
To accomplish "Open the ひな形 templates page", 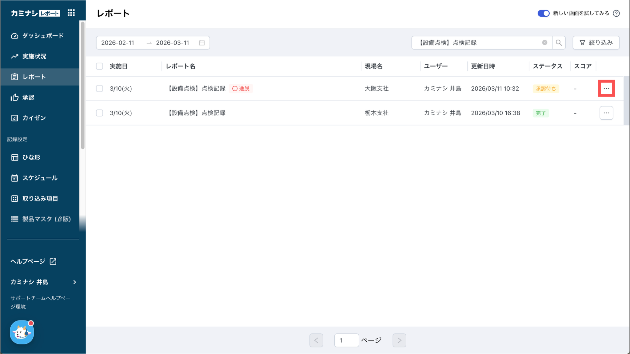I will [x=31, y=157].
